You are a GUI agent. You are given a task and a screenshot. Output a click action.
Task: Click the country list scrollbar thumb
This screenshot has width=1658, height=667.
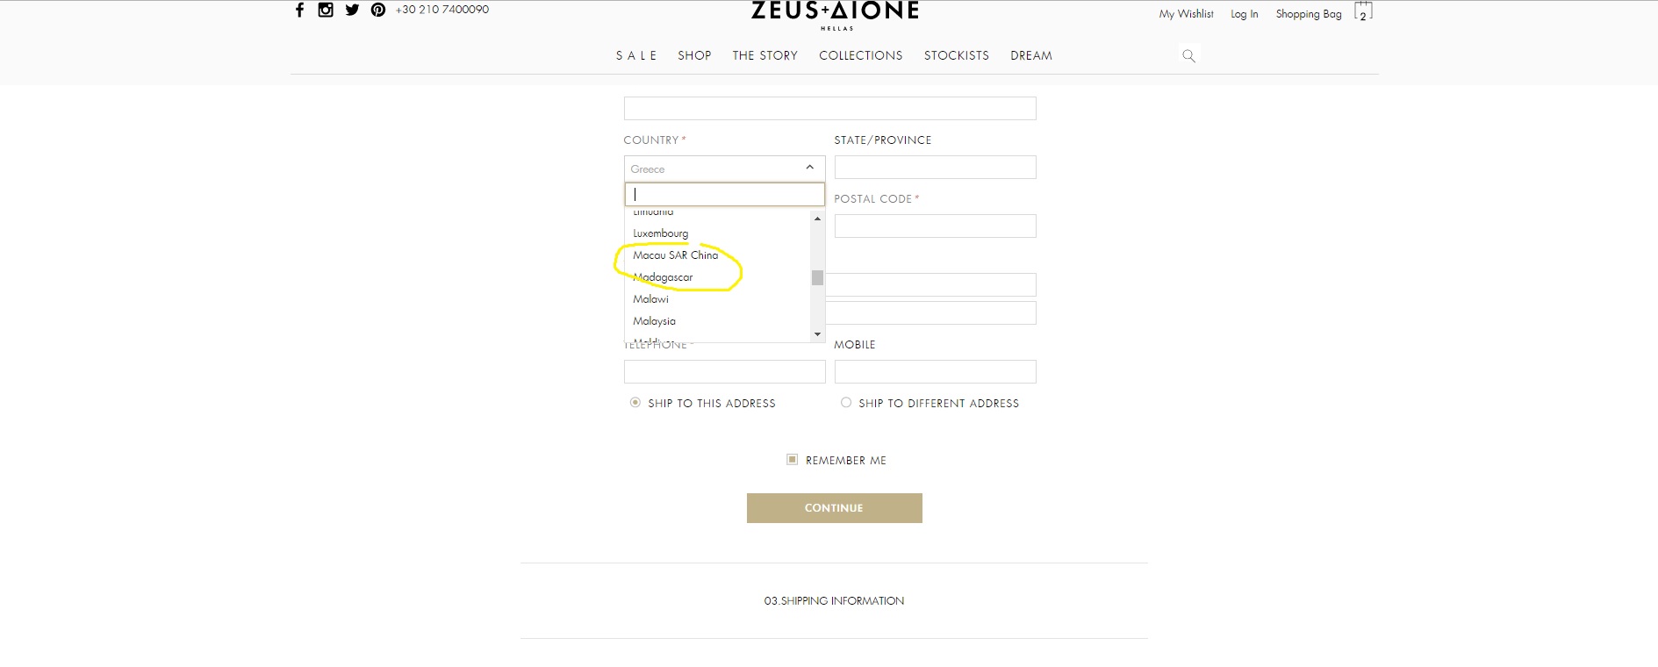click(817, 277)
